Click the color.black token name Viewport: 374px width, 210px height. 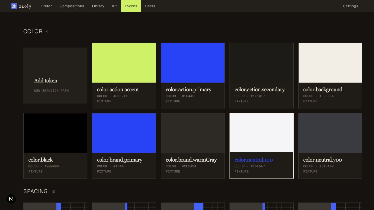click(41, 160)
